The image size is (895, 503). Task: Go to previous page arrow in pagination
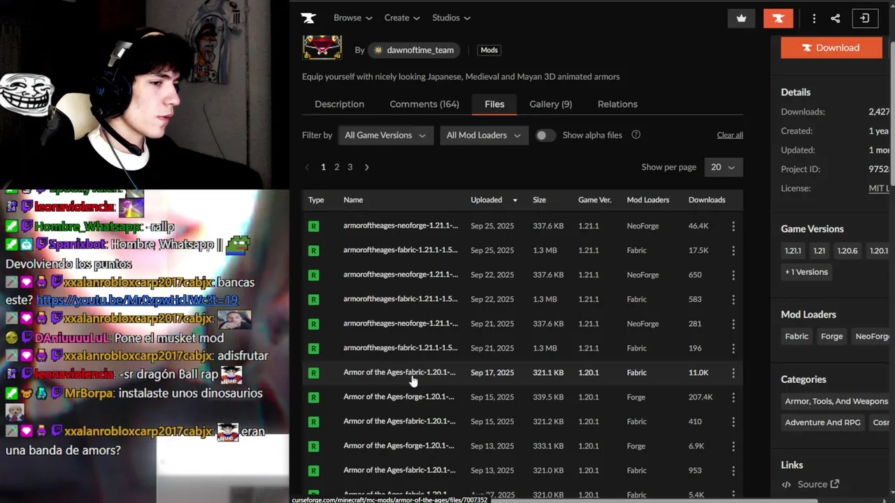(x=307, y=168)
